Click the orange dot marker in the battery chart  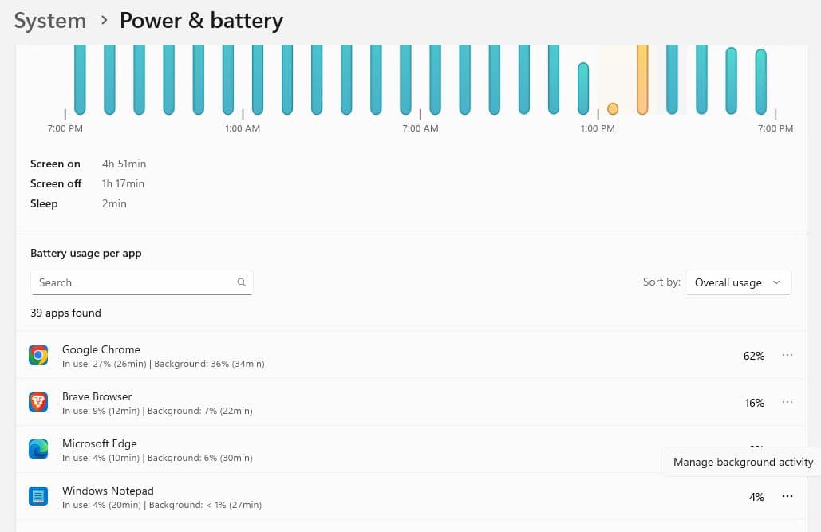[x=613, y=108]
